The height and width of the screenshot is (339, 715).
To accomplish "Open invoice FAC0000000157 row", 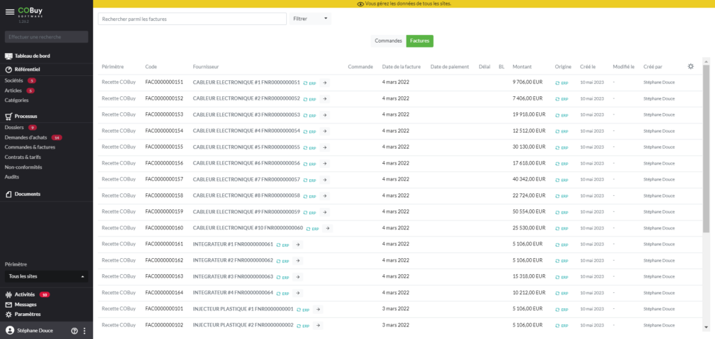I will click(x=164, y=179).
